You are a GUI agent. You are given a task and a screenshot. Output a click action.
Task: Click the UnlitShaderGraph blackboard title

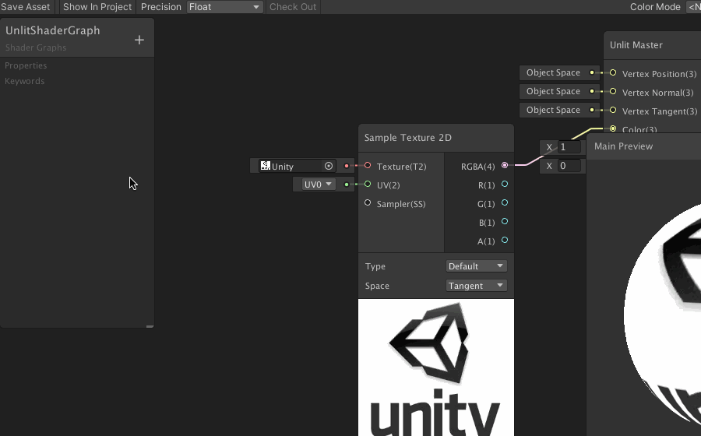coord(53,30)
